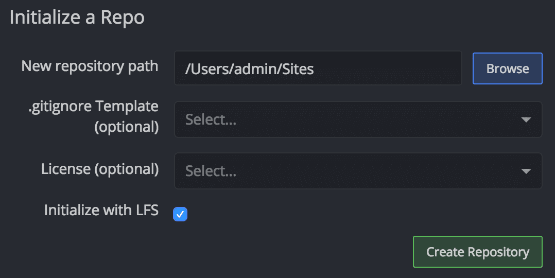Viewport: 555px width, 278px height.
Task: Click the License dropdown arrow icon
Action: (x=526, y=171)
